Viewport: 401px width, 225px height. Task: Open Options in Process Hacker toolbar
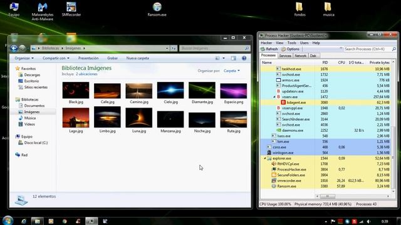coord(290,49)
